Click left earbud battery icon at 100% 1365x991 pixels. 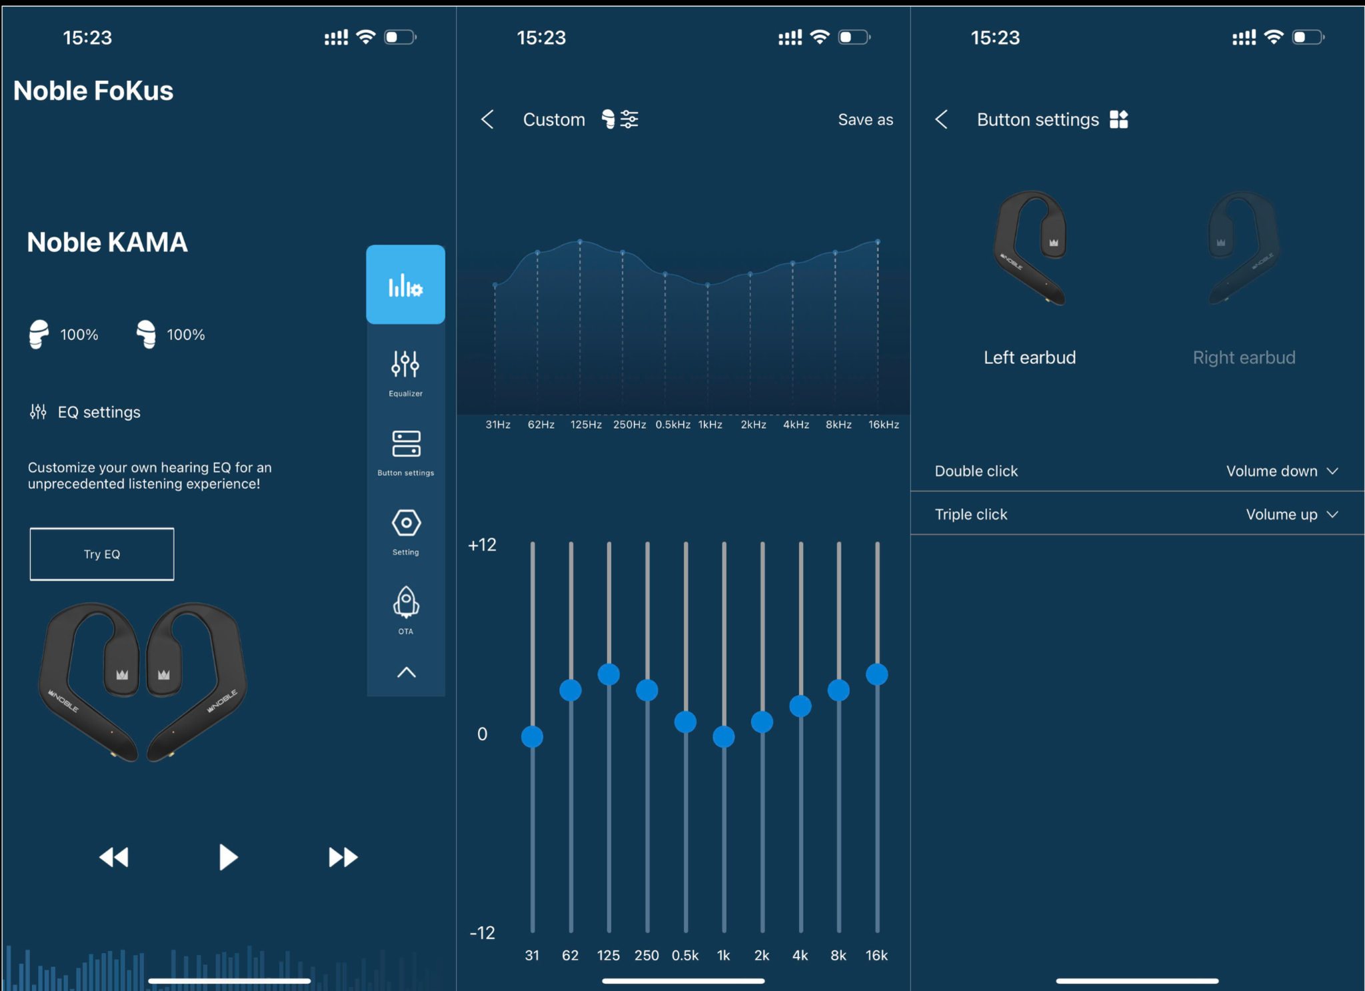pyautogui.click(x=39, y=334)
